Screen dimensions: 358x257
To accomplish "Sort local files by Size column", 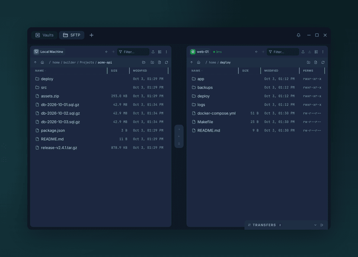I will pos(114,71).
